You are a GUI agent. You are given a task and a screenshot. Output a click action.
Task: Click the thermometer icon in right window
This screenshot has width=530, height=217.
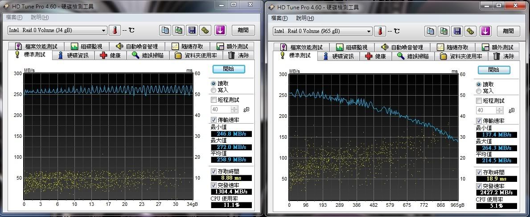click(x=380, y=31)
